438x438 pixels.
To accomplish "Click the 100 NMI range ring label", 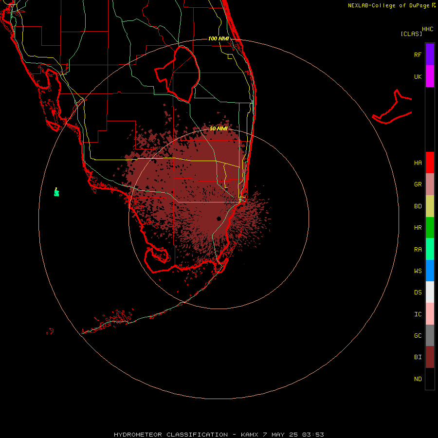I will point(219,38).
